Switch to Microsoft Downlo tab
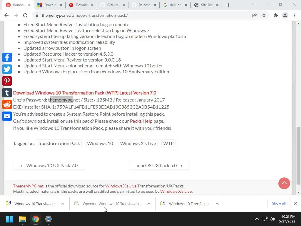 click(x=49, y=5)
